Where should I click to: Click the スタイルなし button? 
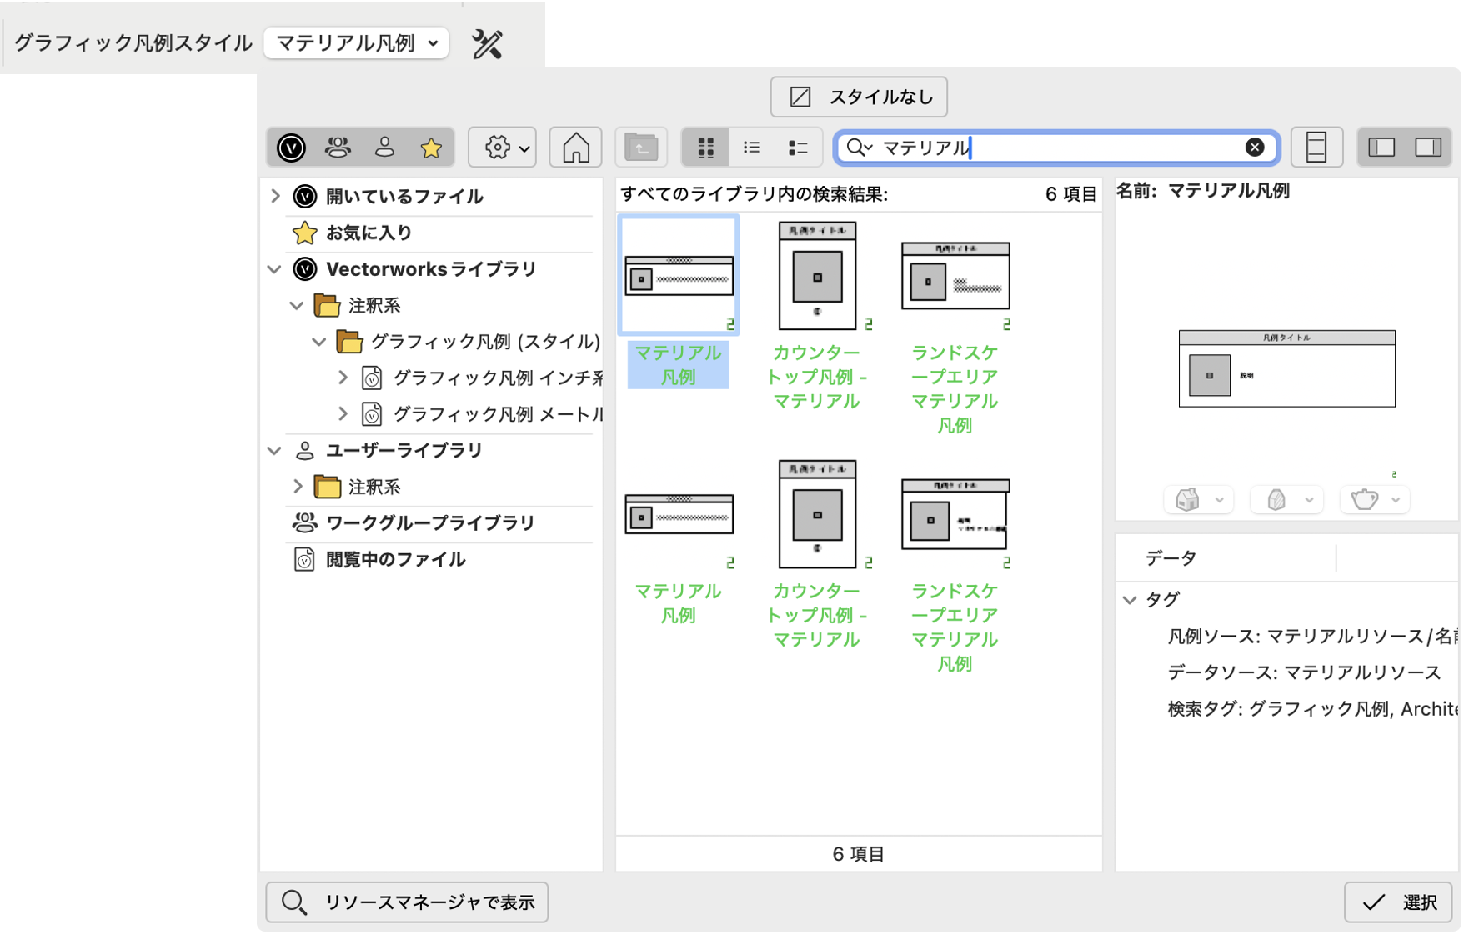pyautogui.click(x=859, y=97)
